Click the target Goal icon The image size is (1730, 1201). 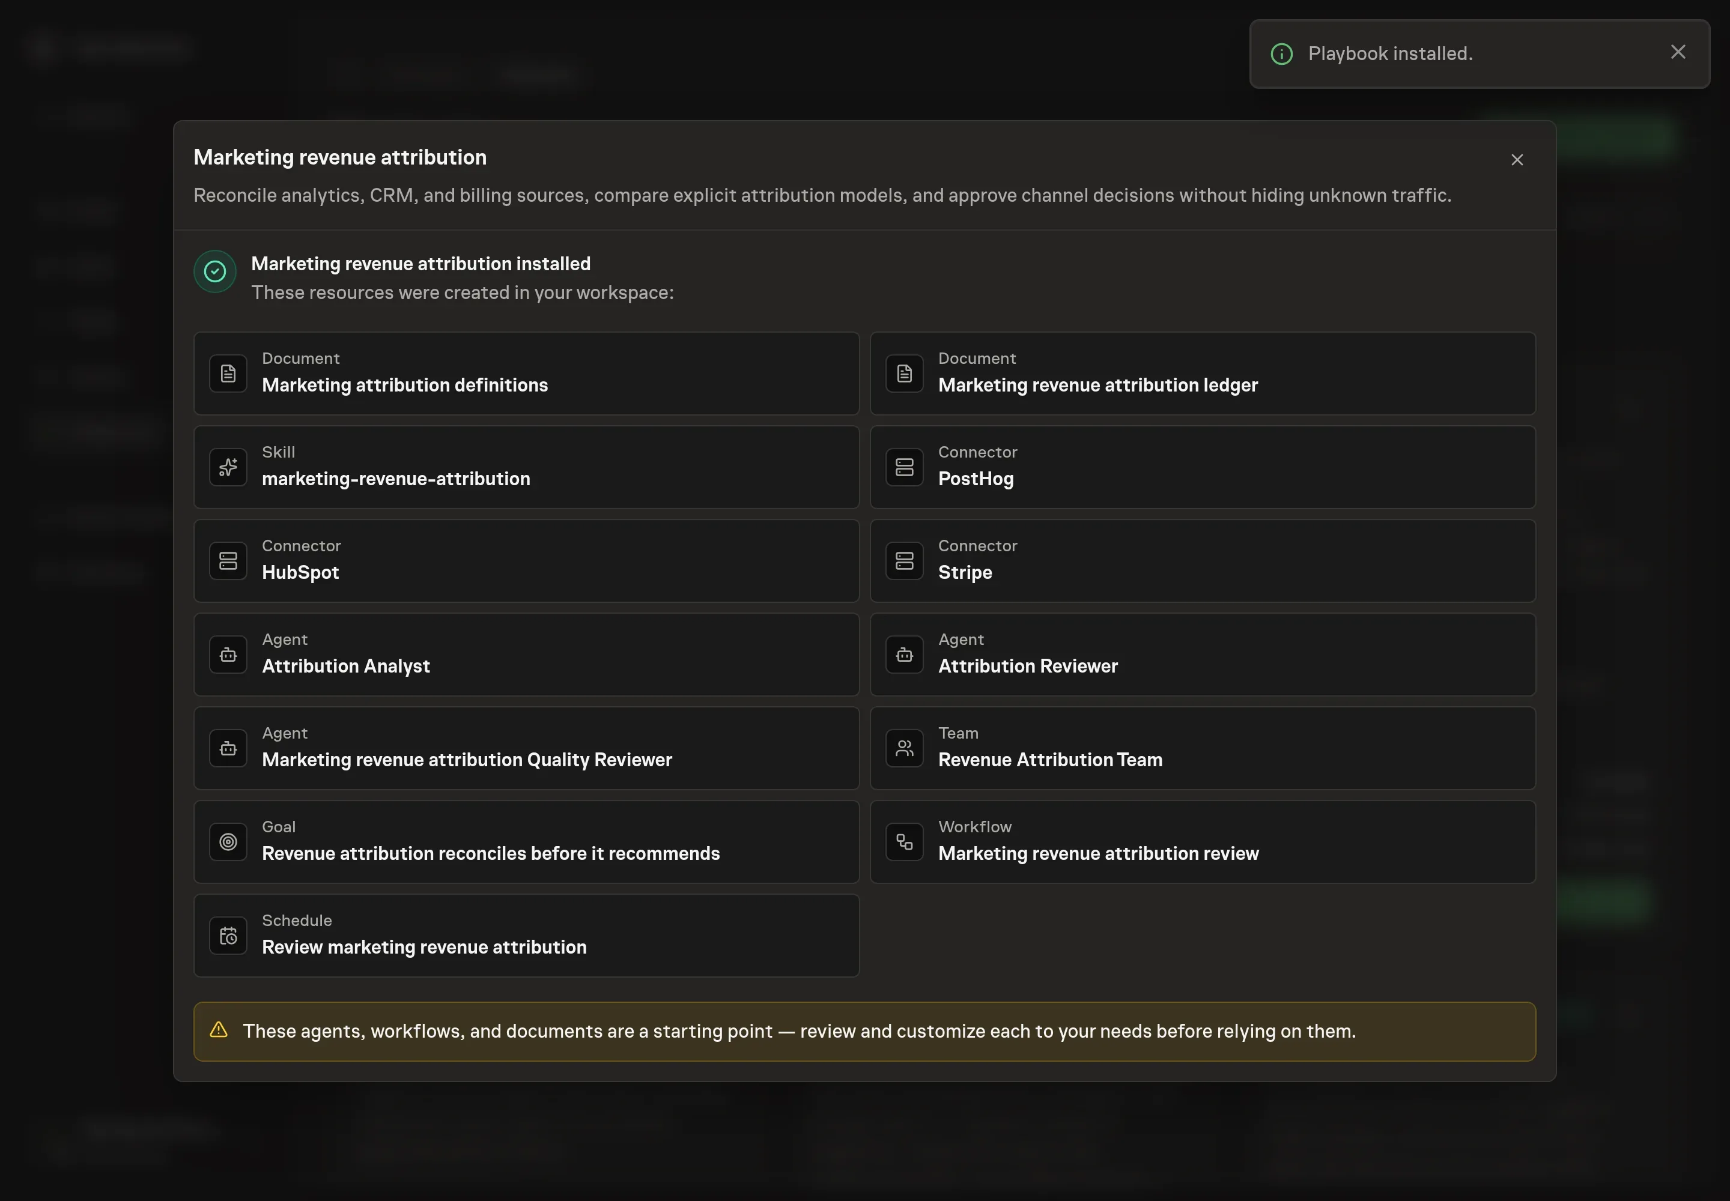[x=228, y=841]
